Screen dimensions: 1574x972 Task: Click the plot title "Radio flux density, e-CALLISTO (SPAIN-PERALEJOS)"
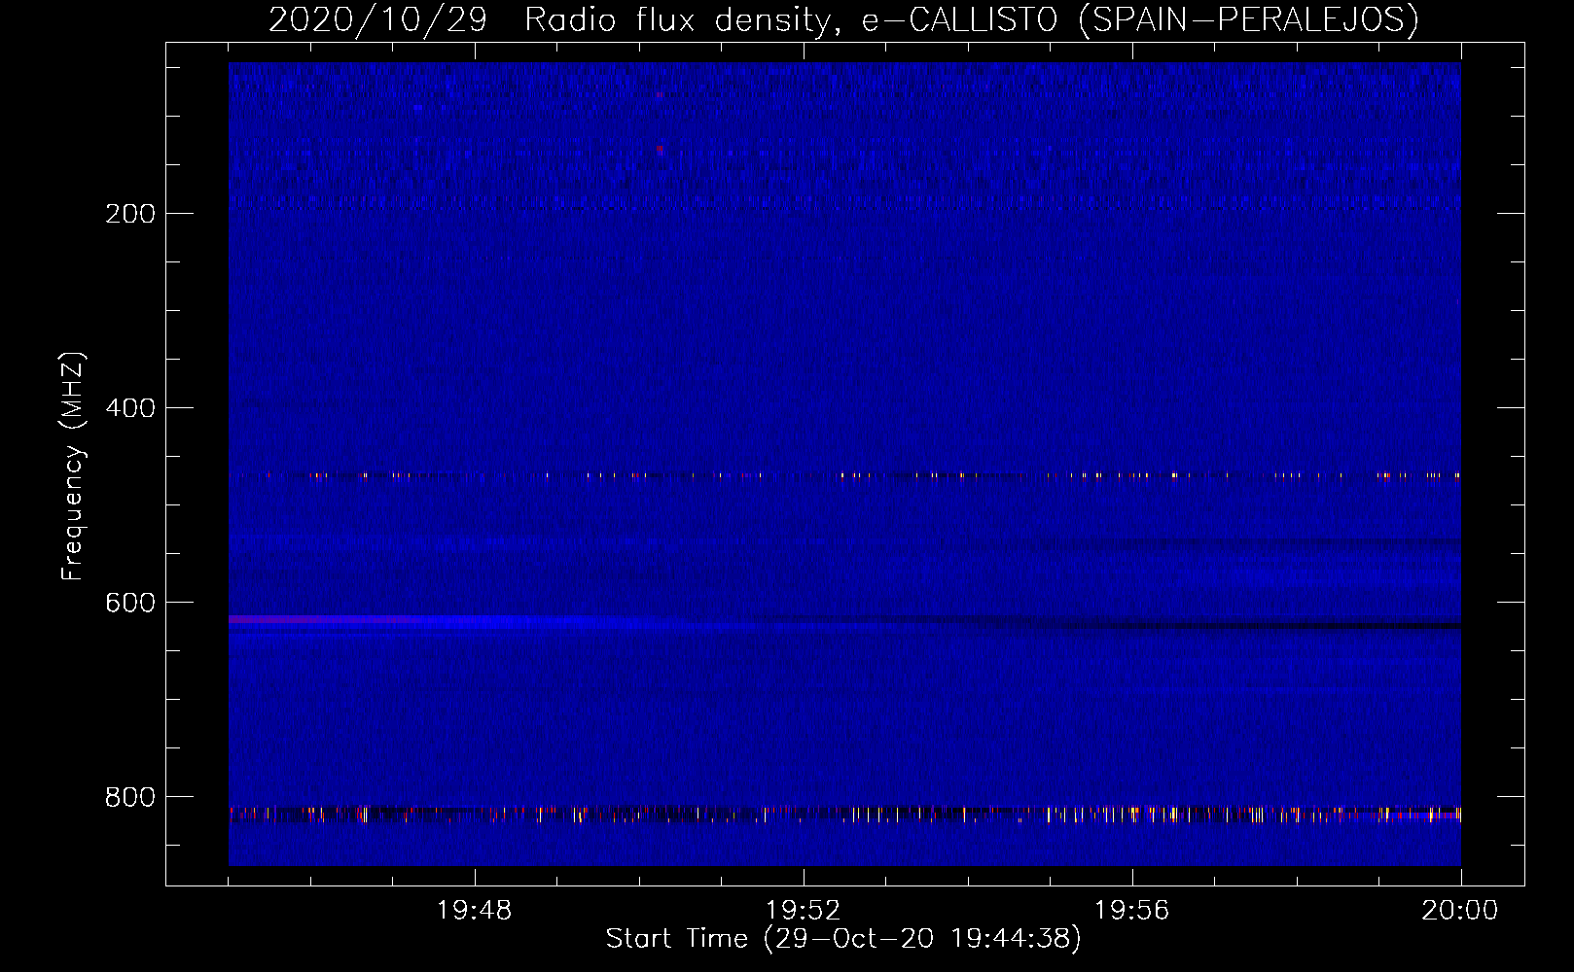pos(972,19)
